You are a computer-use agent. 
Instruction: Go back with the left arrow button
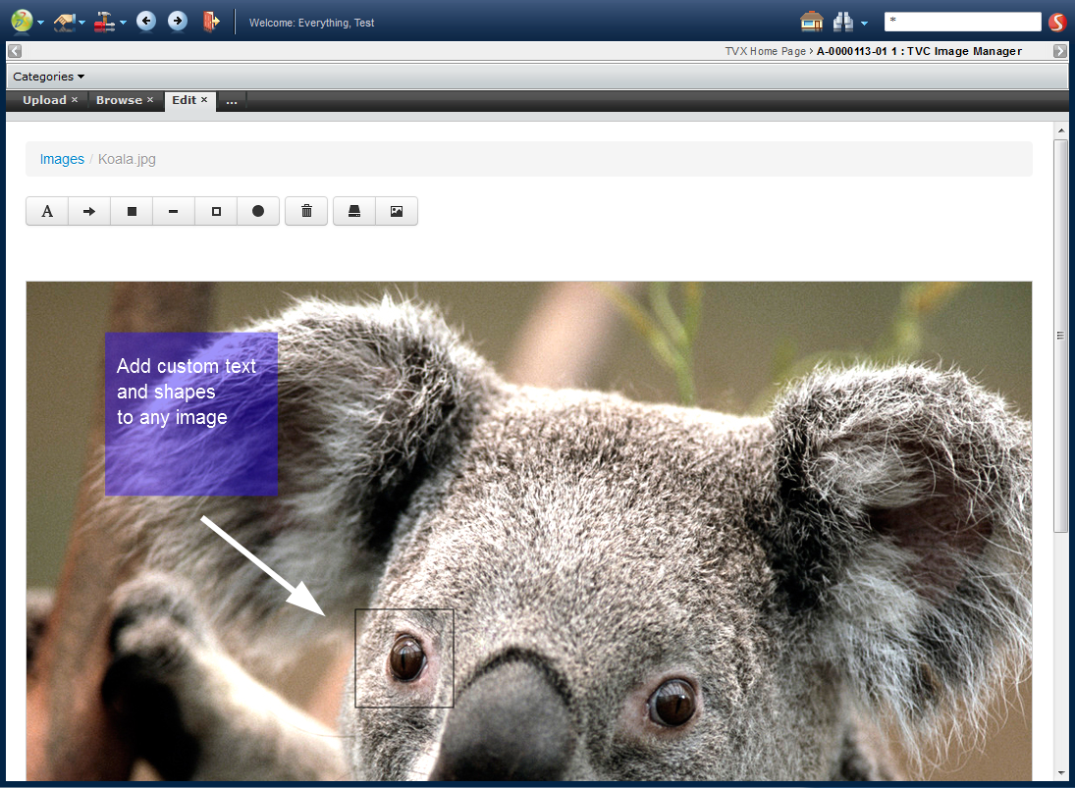(x=146, y=21)
